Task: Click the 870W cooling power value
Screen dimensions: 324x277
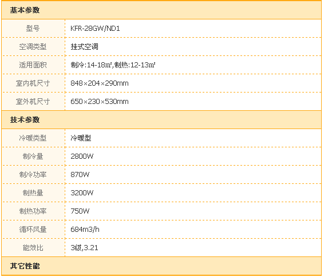Action: pyautogui.click(x=80, y=175)
